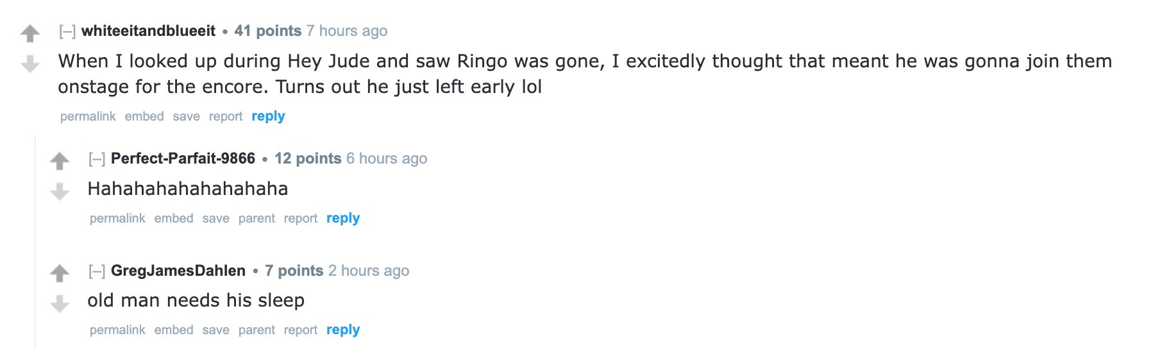Embed the Perfect-Parfait-9866 comment
Screen dimensions: 1162x363
174,218
